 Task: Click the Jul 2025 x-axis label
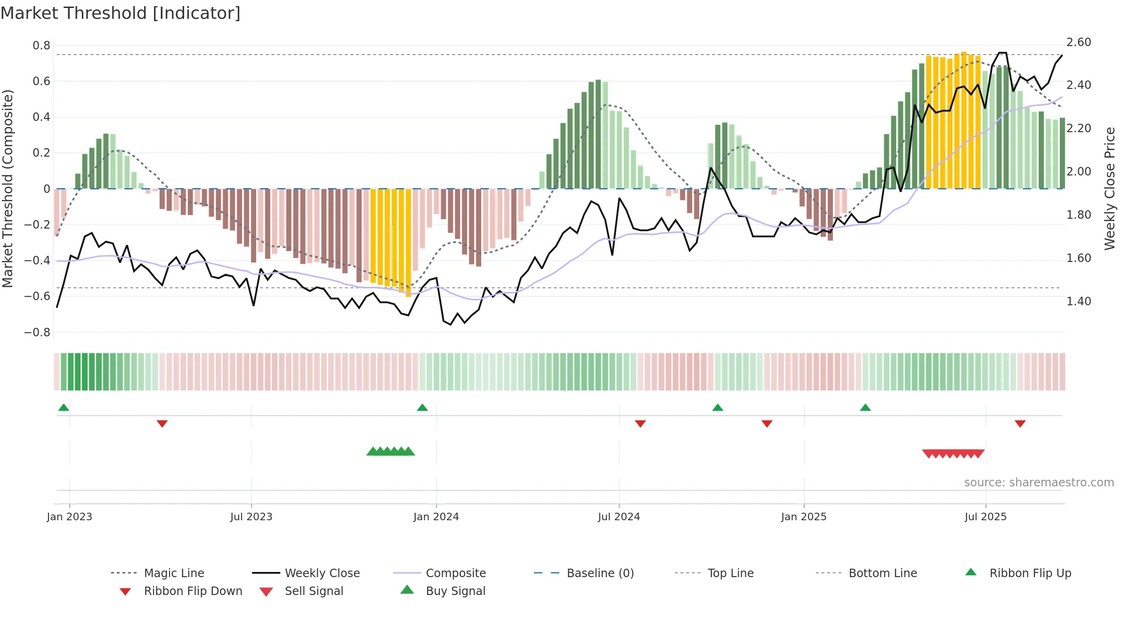[x=985, y=516]
